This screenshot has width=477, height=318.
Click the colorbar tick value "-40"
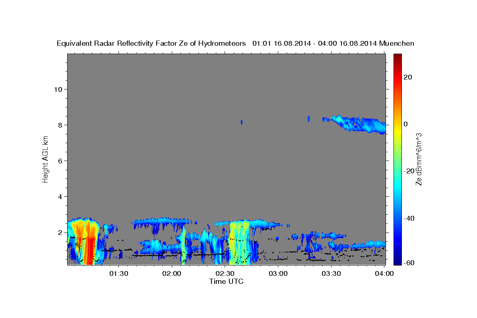[409, 218]
